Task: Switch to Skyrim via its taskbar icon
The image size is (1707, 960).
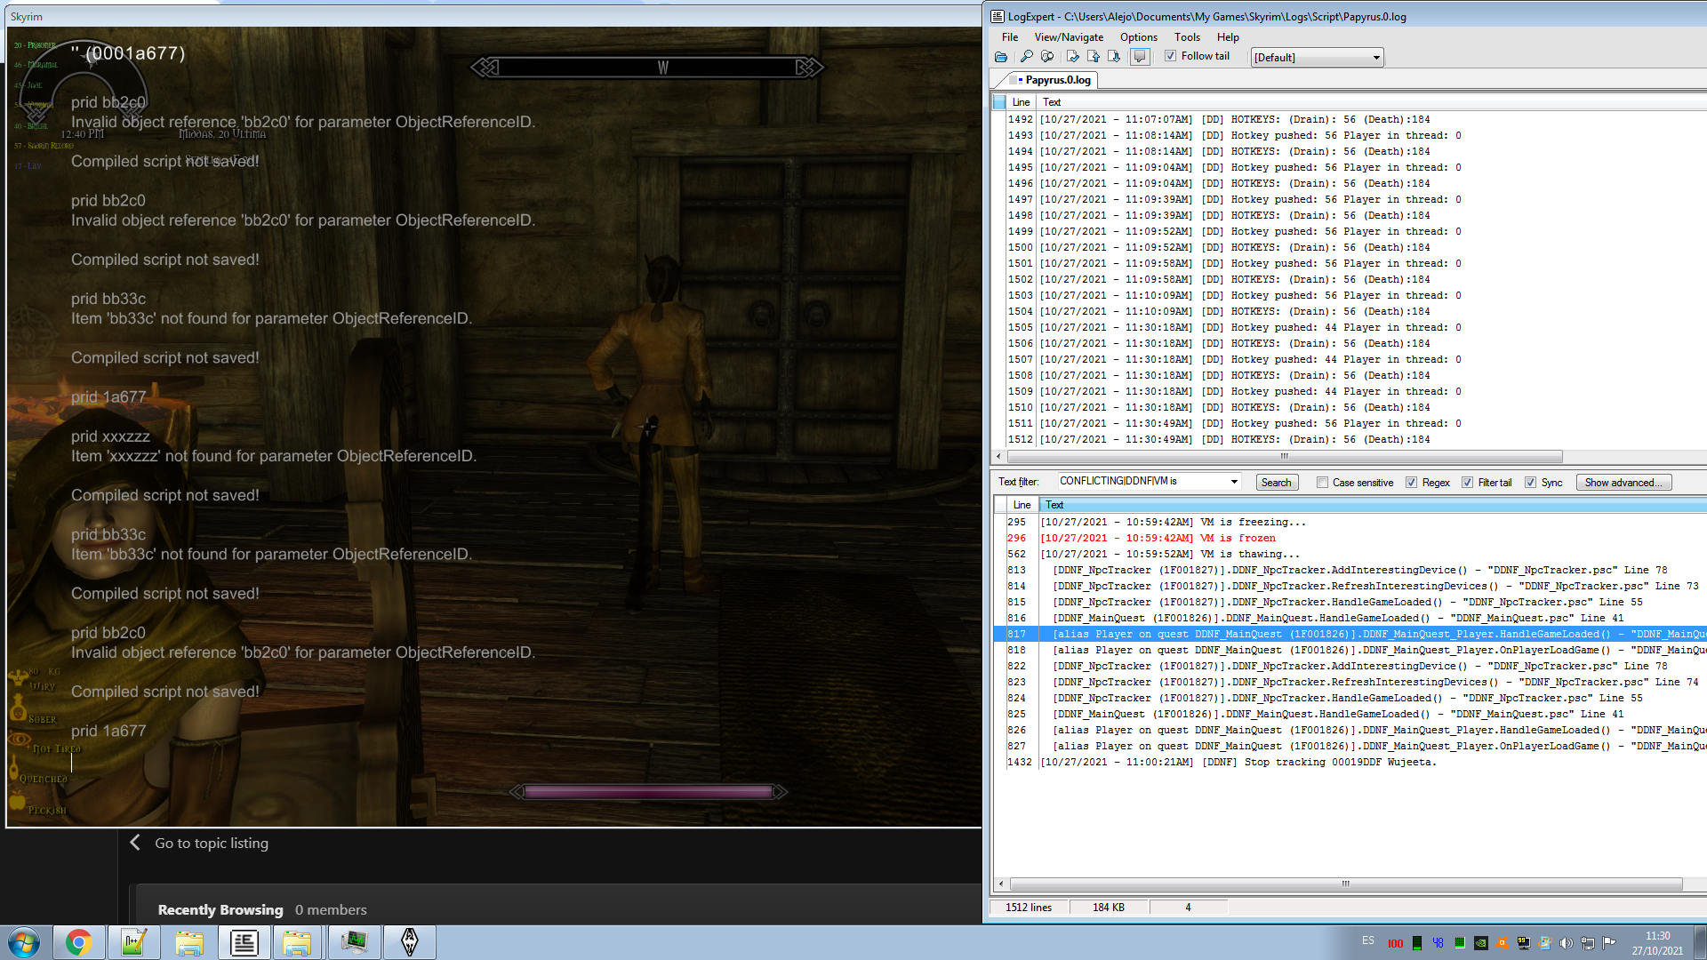Action: (x=409, y=942)
